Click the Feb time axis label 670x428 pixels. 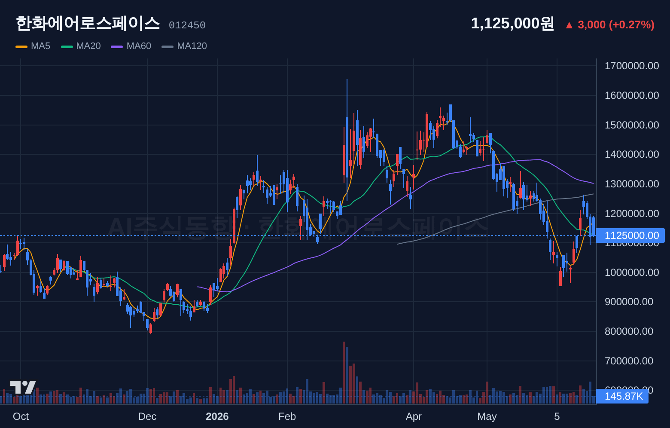point(287,416)
